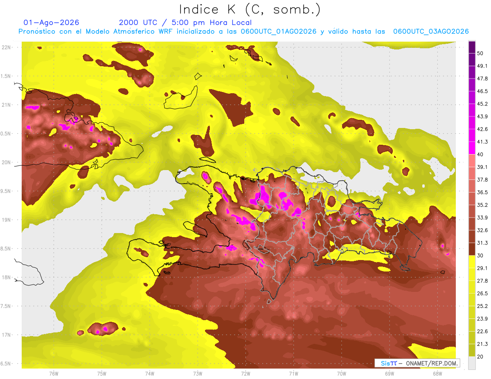
Task: Pick the bright magenta swatch between 40 and 41.3
Action: (x=472, y=148)
